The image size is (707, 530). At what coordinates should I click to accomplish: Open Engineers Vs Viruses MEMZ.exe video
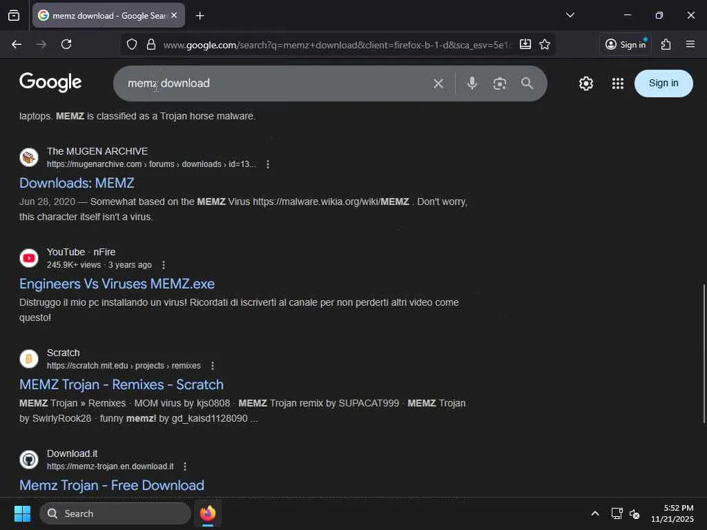pos(117,284)
